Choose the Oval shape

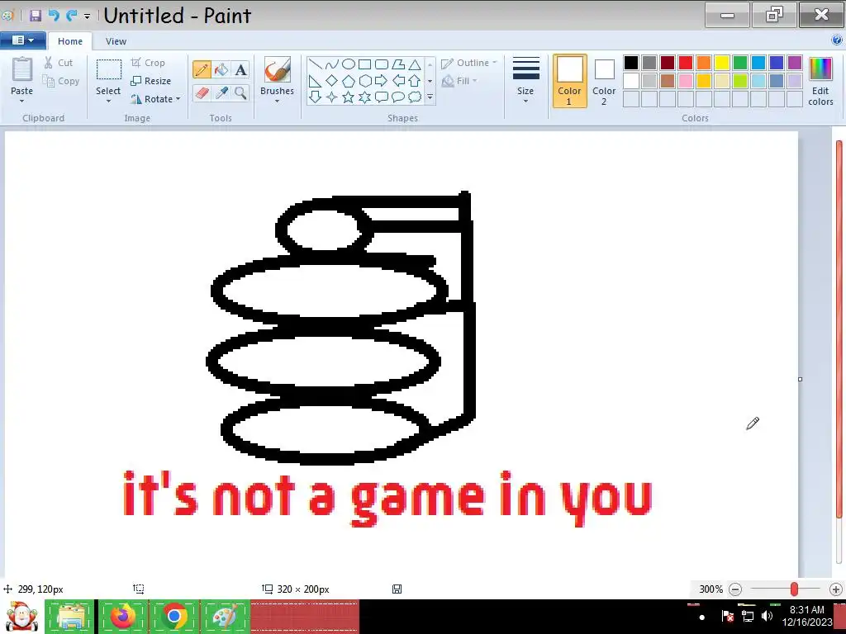click(349, 64)
